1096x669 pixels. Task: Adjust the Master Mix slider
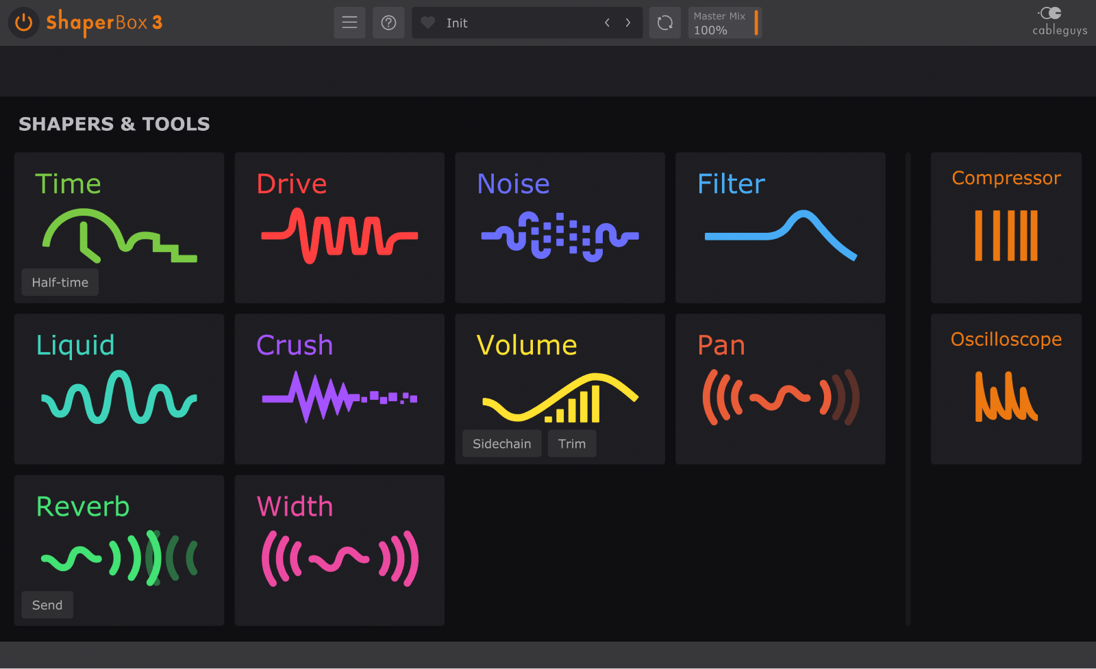755,23
